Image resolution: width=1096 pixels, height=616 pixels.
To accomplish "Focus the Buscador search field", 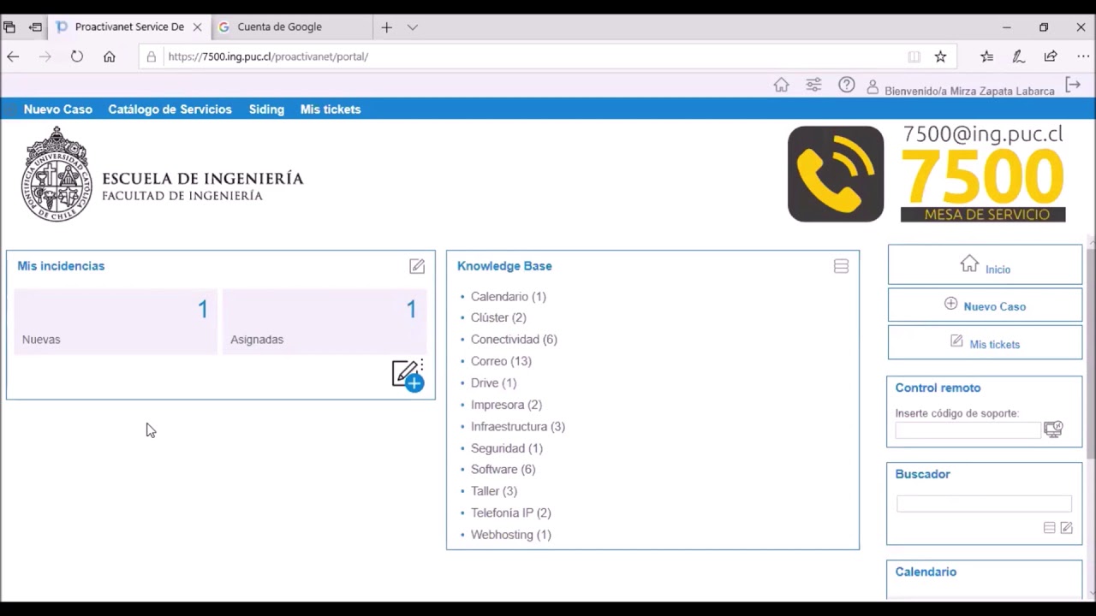I will (x=984, y=503).
